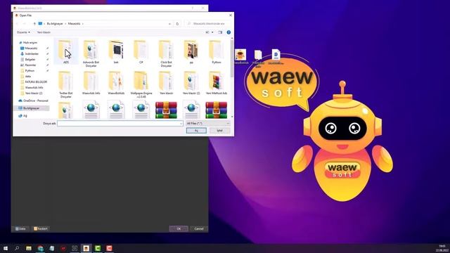This screenshot has width=450, height=253.
Task: Select FATURA BİLGİLERİ in navigation pane
Action: pos(34,82)
